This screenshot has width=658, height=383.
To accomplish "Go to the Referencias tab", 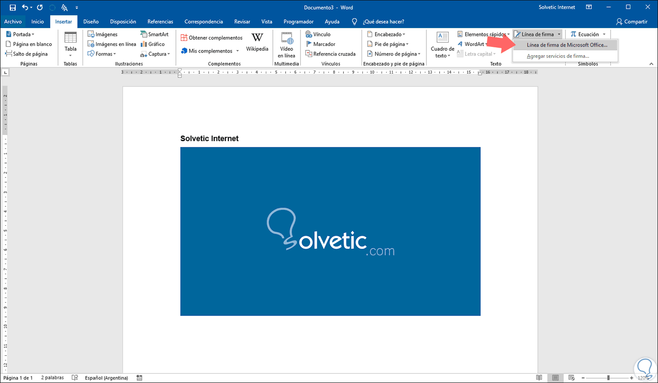I will [x=161, y=21].
